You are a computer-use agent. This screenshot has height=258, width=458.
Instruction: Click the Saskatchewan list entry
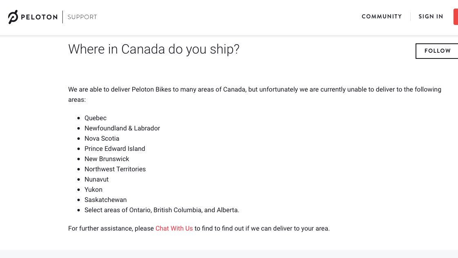click(x=105, y=200)
